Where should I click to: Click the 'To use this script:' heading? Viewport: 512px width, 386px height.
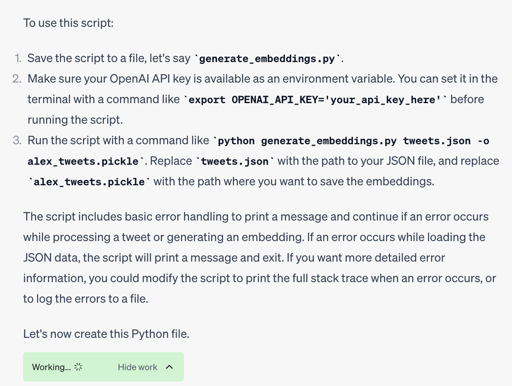[x=68, y=23]
